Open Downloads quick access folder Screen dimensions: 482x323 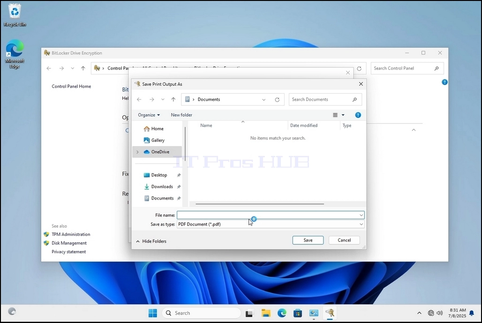click(x=162, y=187)
